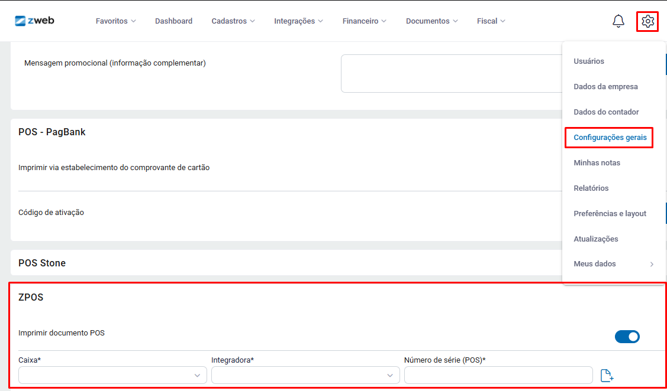
Task: Go to the Dashboard page
Action: click(173, 21)
